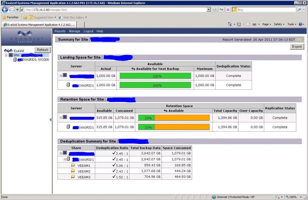Screen dimensions: 308x200
Task: Click the Landing Space site server icon
Action: coord(65,75)
